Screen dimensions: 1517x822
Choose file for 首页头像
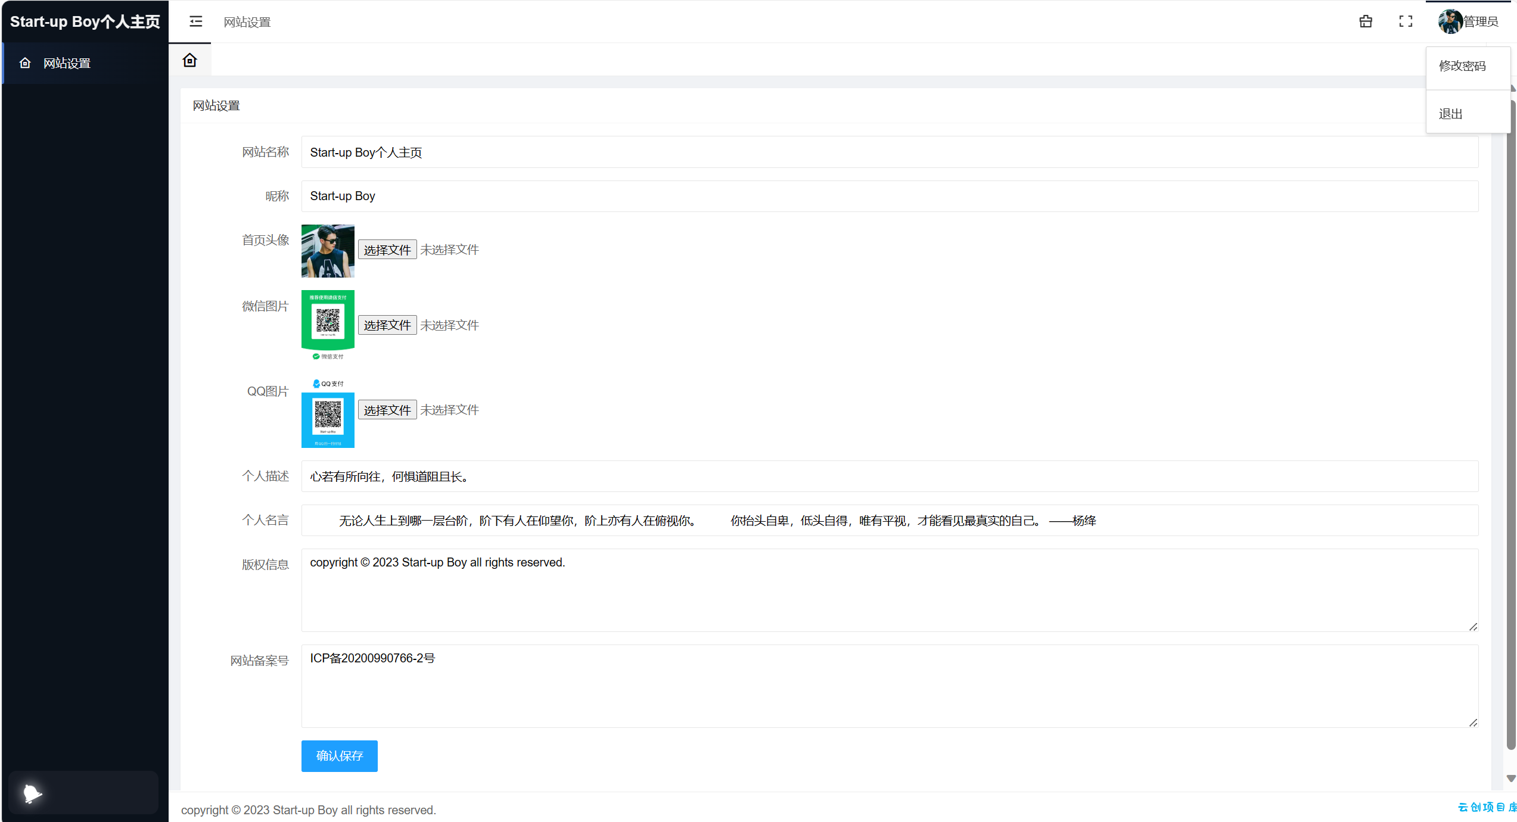[387, 250]
